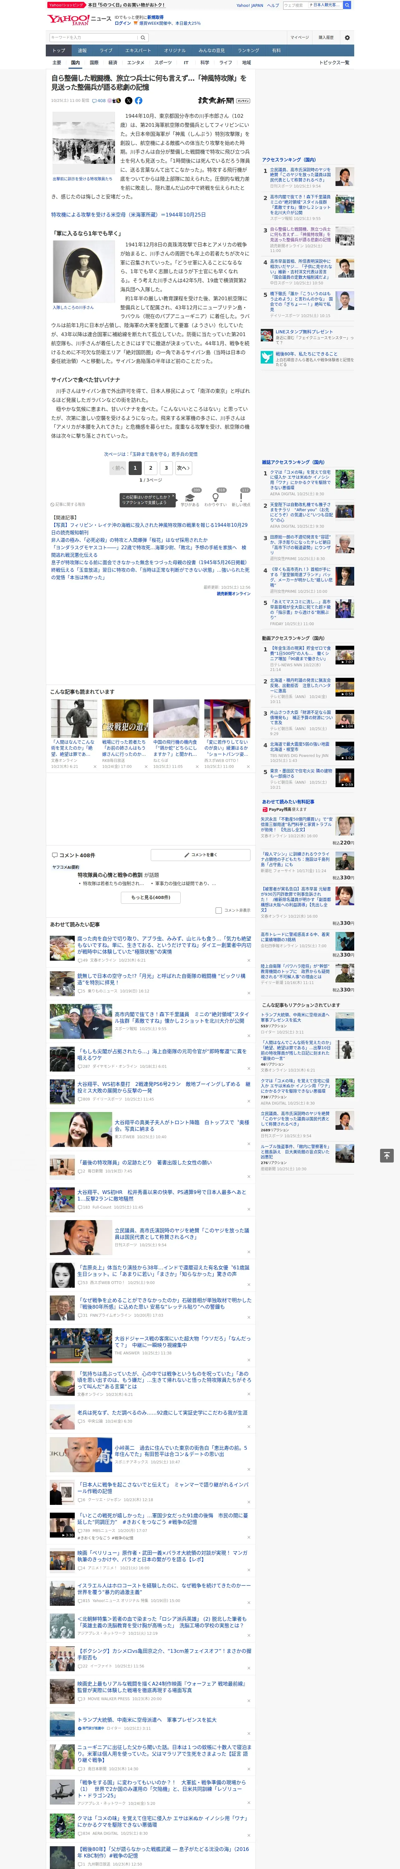The width and height of the screenshot is (400, 1869).
Task: Dismiss the 人間はなんてこんな recommended card
Action: click(x=94, y=766)
